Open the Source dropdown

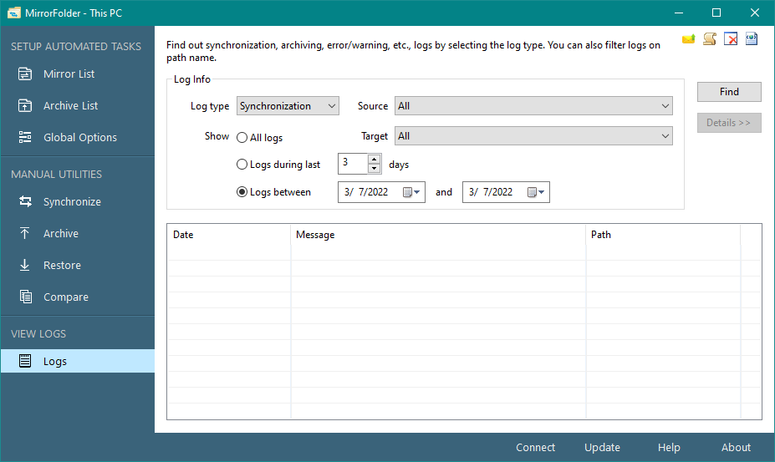click(x=533, y=106)
